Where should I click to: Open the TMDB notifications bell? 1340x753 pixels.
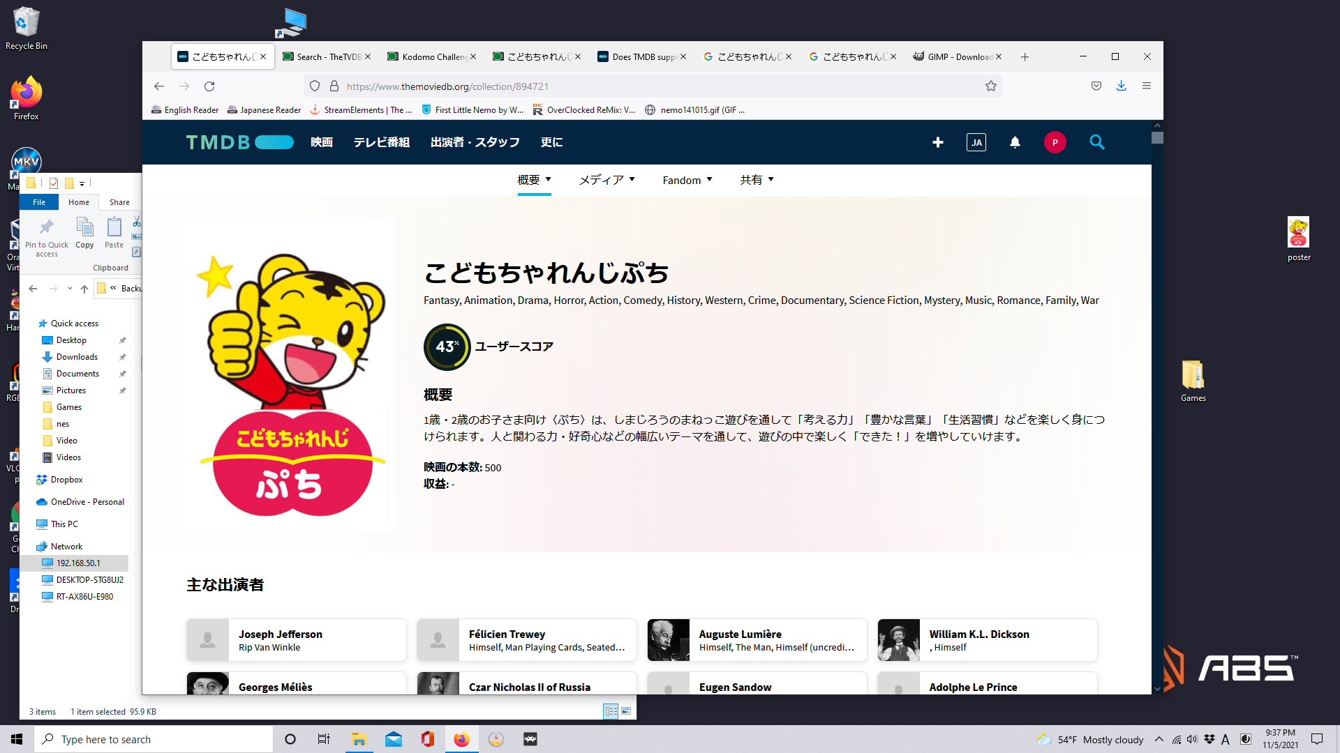click(x=1015, y=142)
